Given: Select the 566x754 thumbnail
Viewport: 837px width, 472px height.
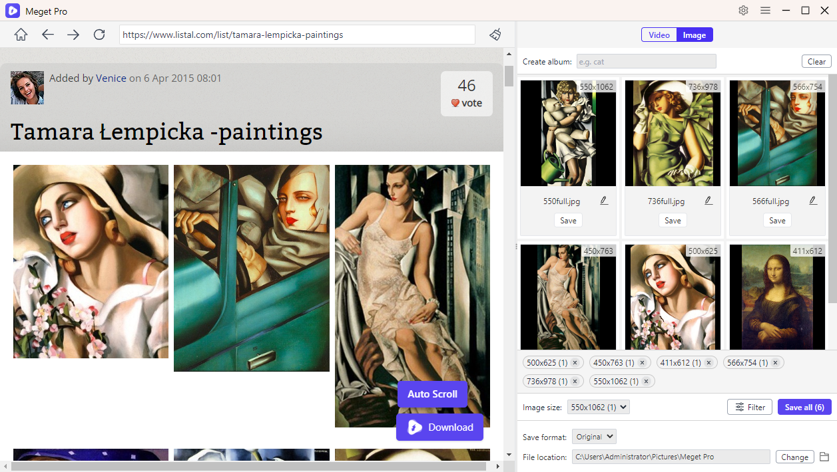Looking at the screenshot, I should [777, 133].
